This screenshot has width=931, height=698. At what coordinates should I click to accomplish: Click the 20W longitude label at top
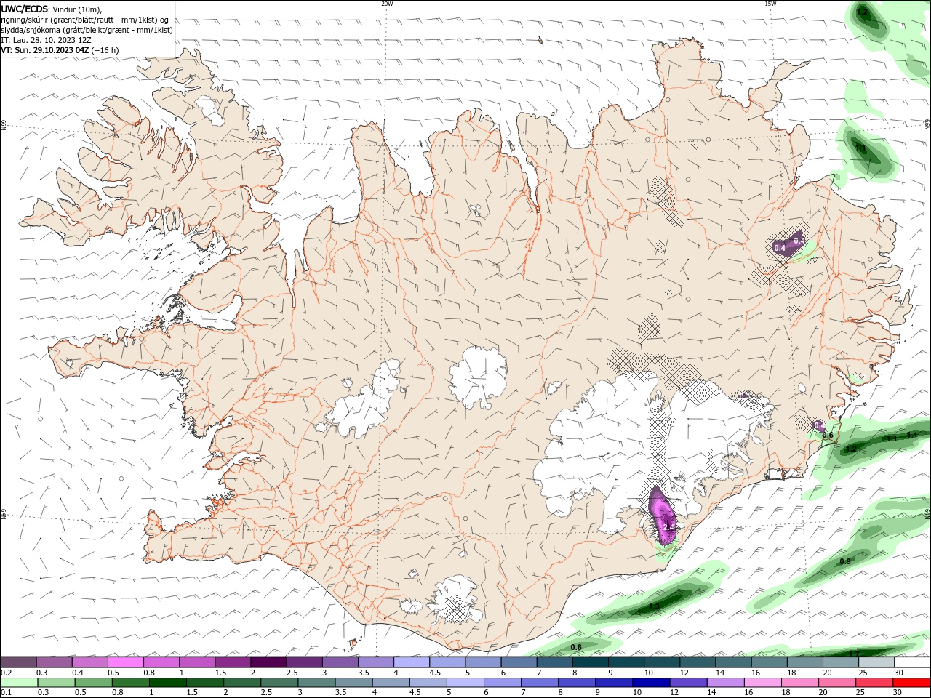tap(387, 4)
